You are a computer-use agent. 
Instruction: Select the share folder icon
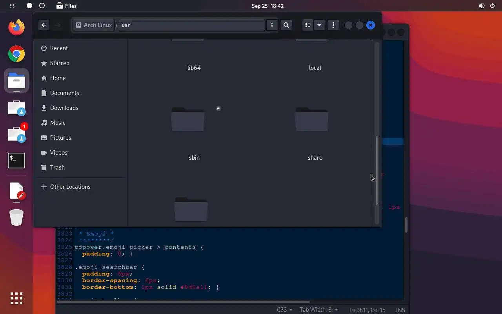point(312,119)
